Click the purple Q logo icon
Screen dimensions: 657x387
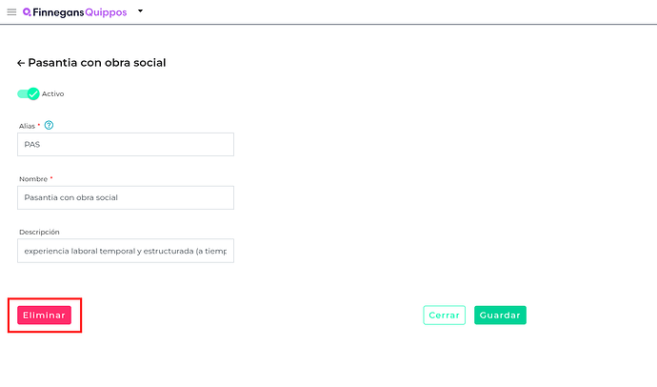pyautogui.click(x=26, y=12)
